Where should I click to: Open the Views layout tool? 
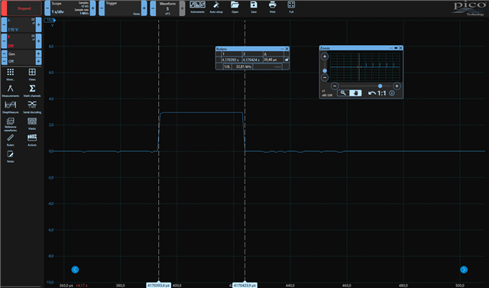click(x=32, y=75)
